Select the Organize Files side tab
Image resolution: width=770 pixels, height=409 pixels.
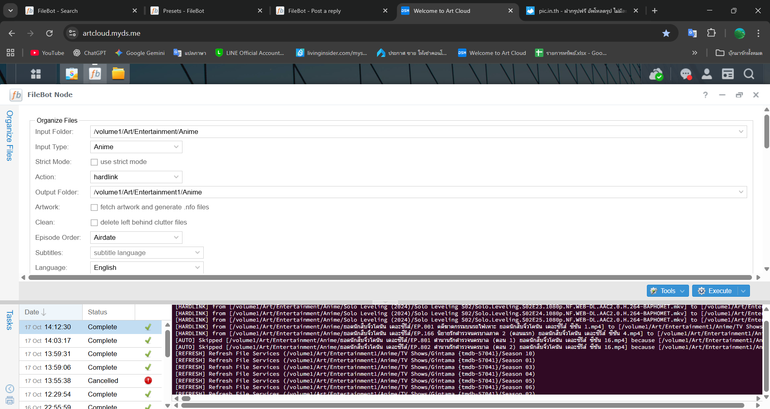10,136
